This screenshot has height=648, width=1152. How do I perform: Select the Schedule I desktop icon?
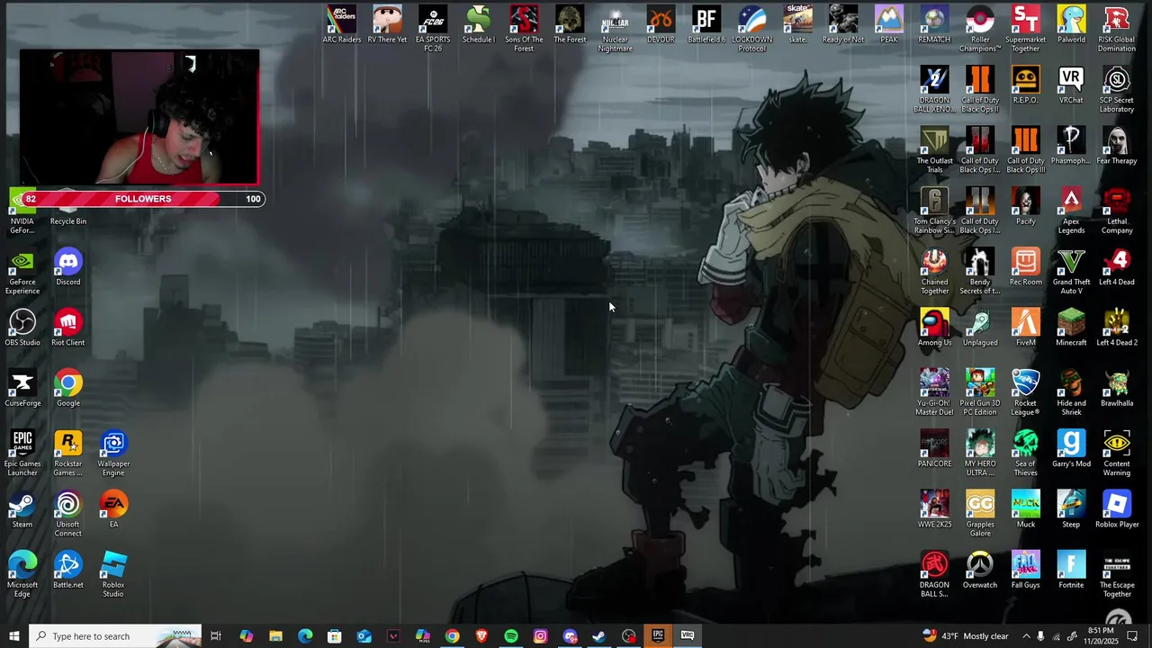pyautogui.click(x=478, y=25)
